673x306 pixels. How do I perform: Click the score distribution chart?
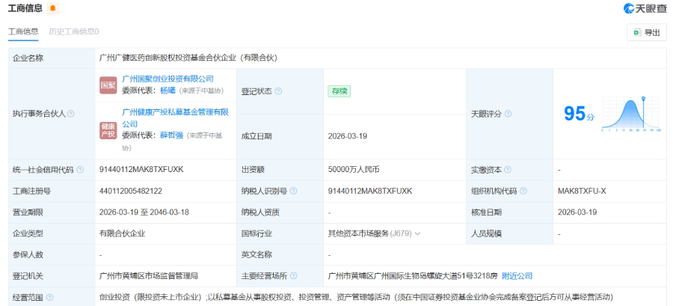click(630, 114)
